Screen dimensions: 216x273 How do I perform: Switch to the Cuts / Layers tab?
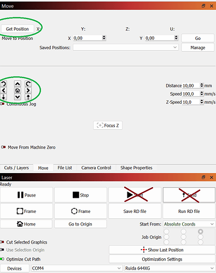click(16, 168)
